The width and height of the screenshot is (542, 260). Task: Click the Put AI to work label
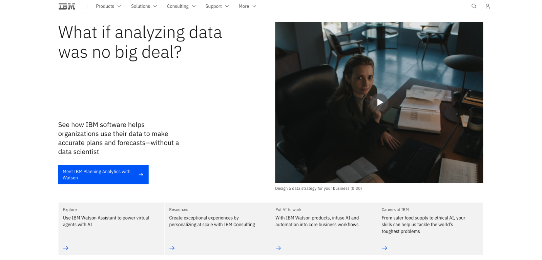[288, 210]
